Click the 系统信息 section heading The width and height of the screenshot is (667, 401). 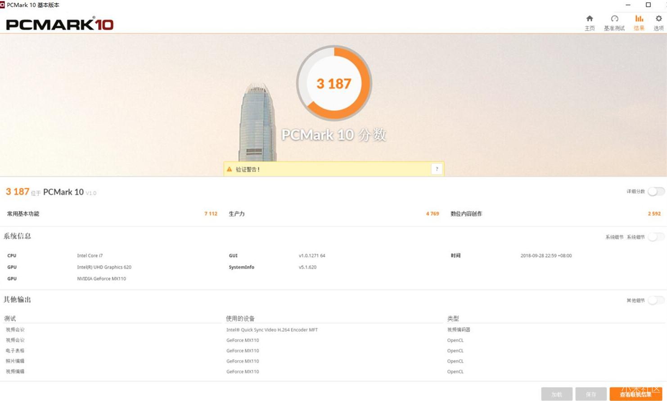coord(18,236)
